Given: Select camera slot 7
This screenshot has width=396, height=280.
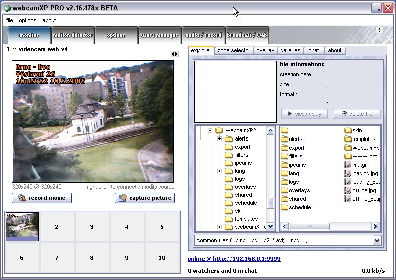Looking at the screenshot, I should point(57,258).
